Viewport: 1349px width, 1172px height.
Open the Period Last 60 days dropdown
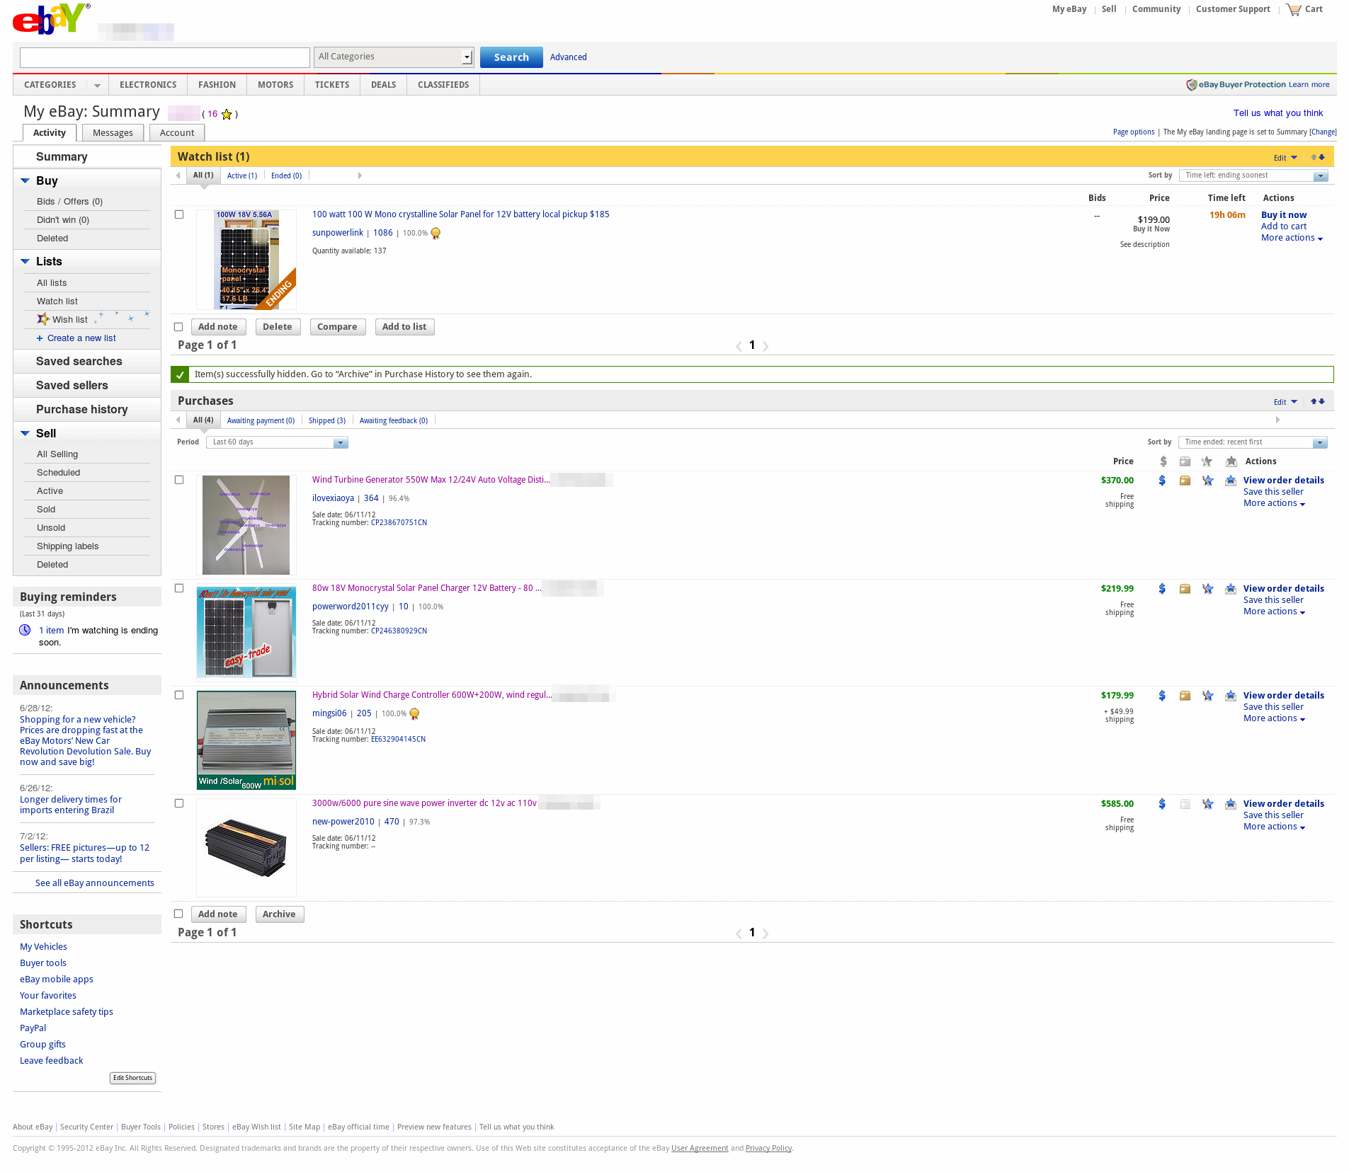tap(277, 442)
